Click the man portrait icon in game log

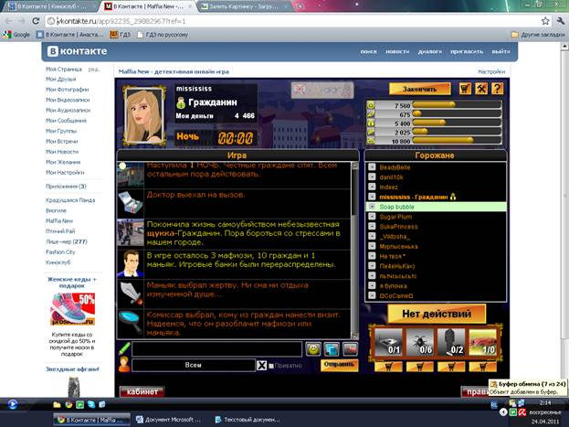pos(131,263)
